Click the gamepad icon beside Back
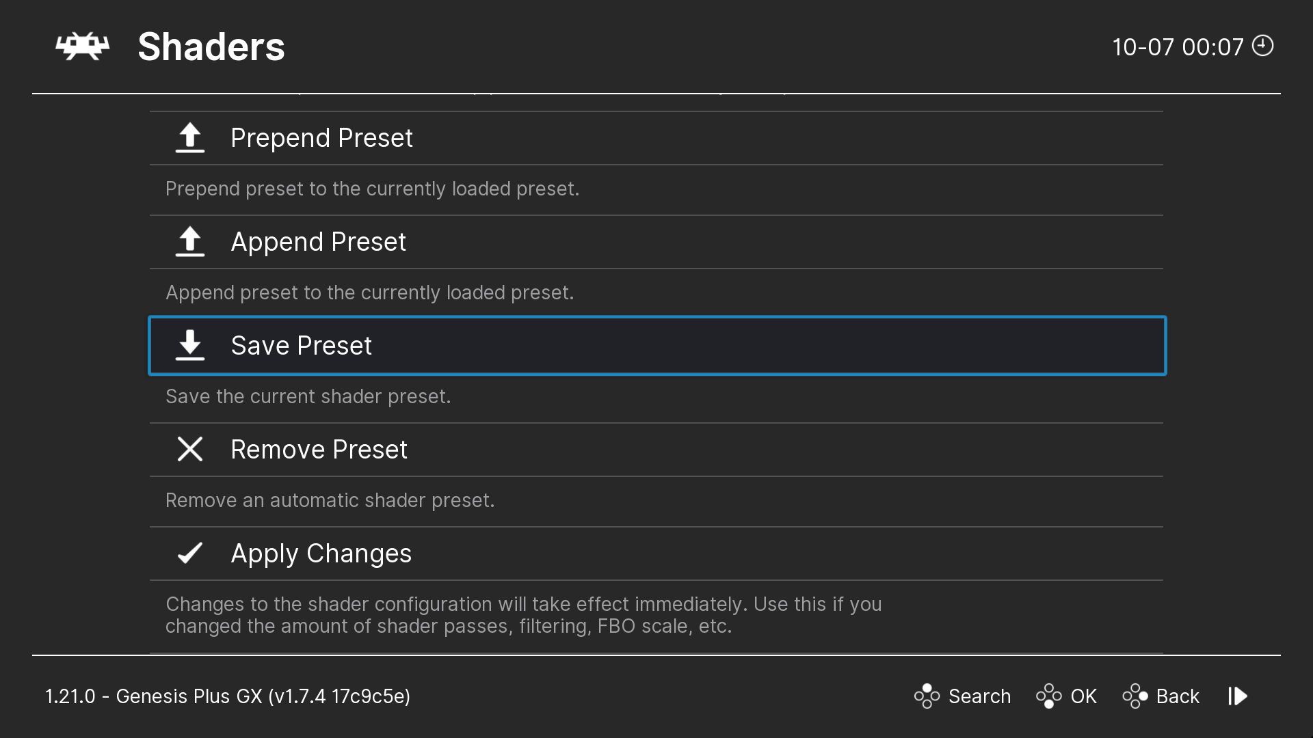The image size is (1313, 738). (x=1135, y=696)
